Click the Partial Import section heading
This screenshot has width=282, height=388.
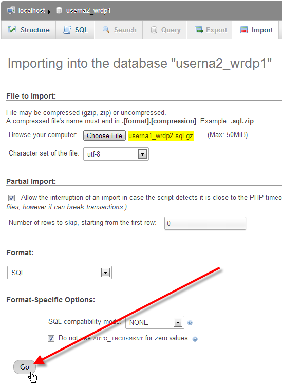tap(31, 181)
